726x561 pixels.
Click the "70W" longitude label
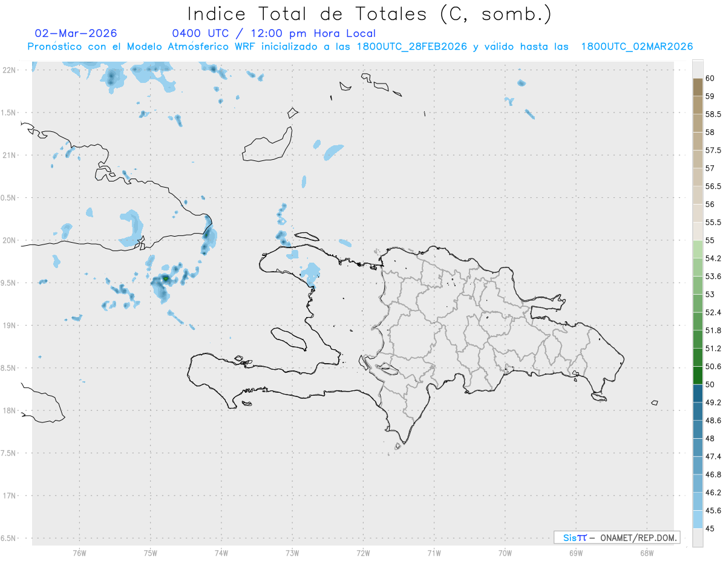(505, 553)
